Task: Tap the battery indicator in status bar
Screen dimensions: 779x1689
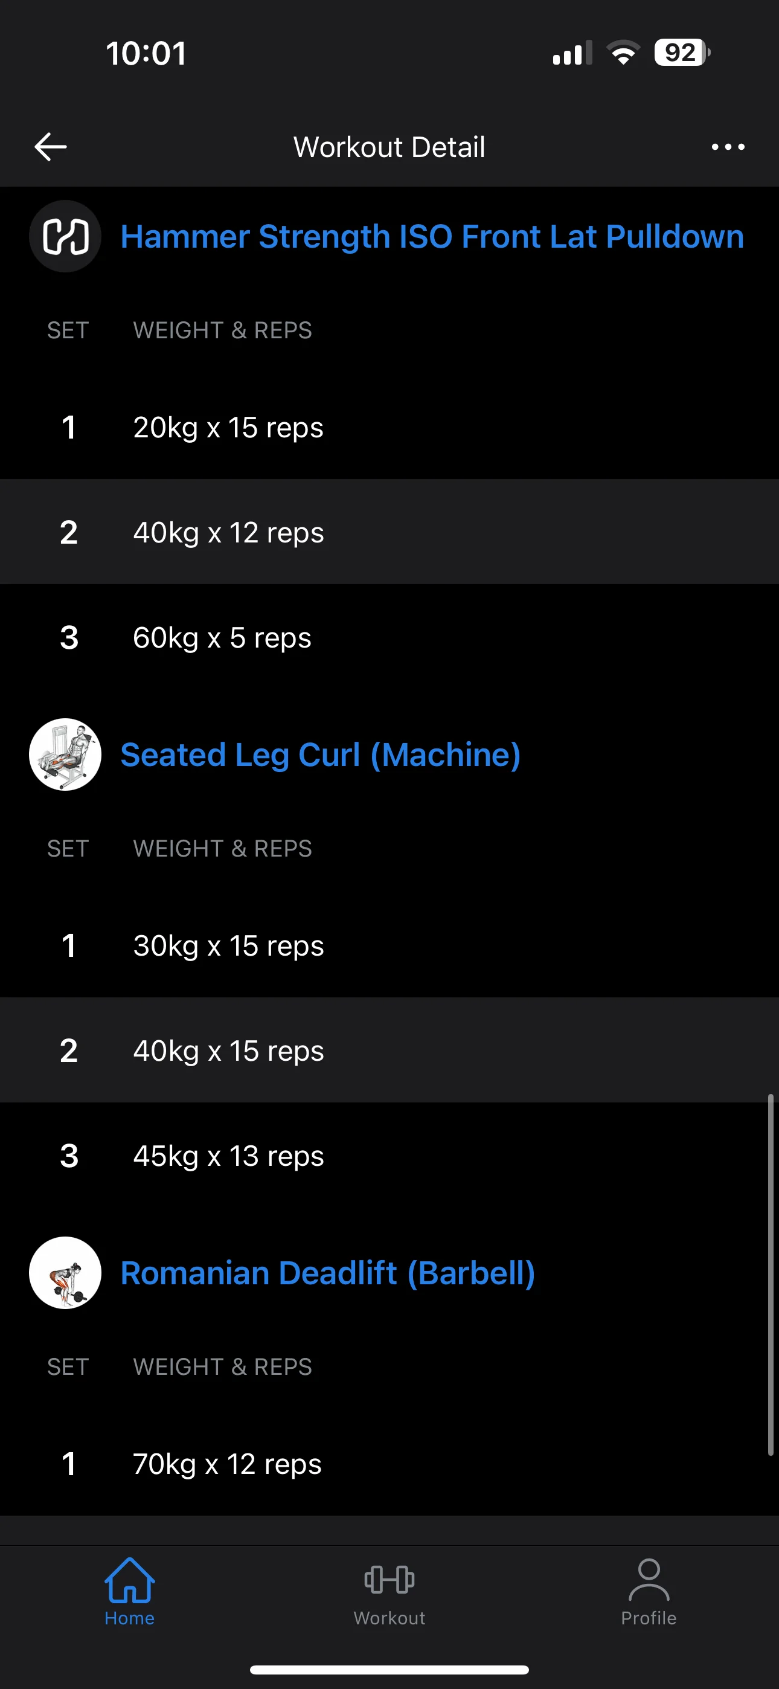Action: click(682, 53)
